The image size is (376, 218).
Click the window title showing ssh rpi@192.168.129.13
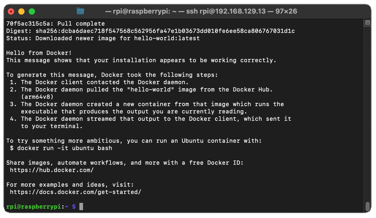tap(205, 11)
